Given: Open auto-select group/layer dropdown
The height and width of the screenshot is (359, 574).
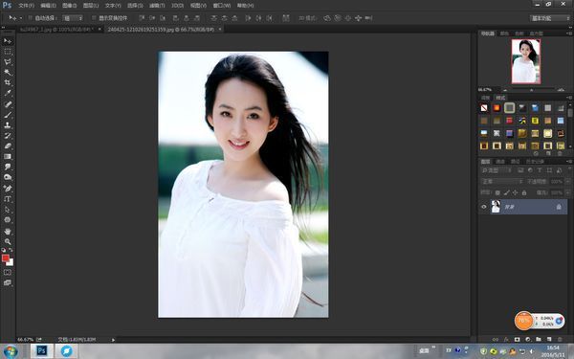Looking at the screenshot, I should (x=73, y=18).
